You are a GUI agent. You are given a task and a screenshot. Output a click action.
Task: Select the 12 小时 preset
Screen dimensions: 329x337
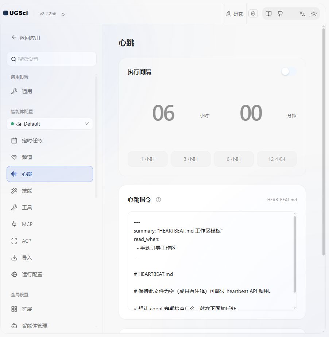pyautogui.click(x=277, y=159)
